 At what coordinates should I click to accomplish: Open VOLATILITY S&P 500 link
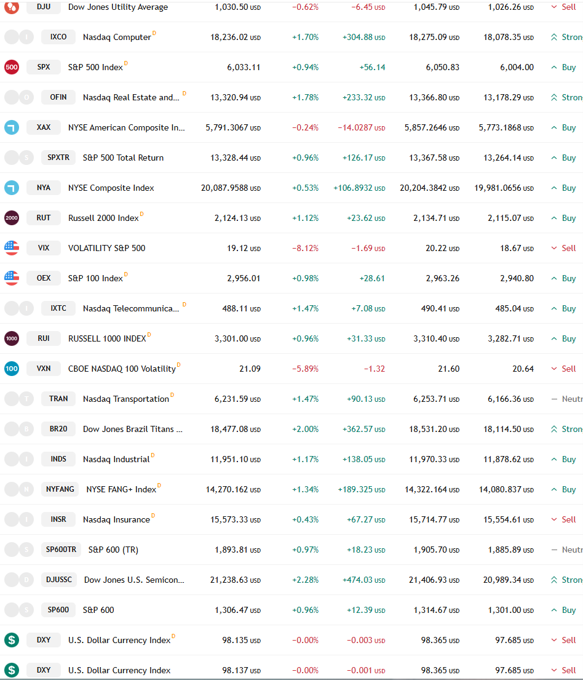106,248
